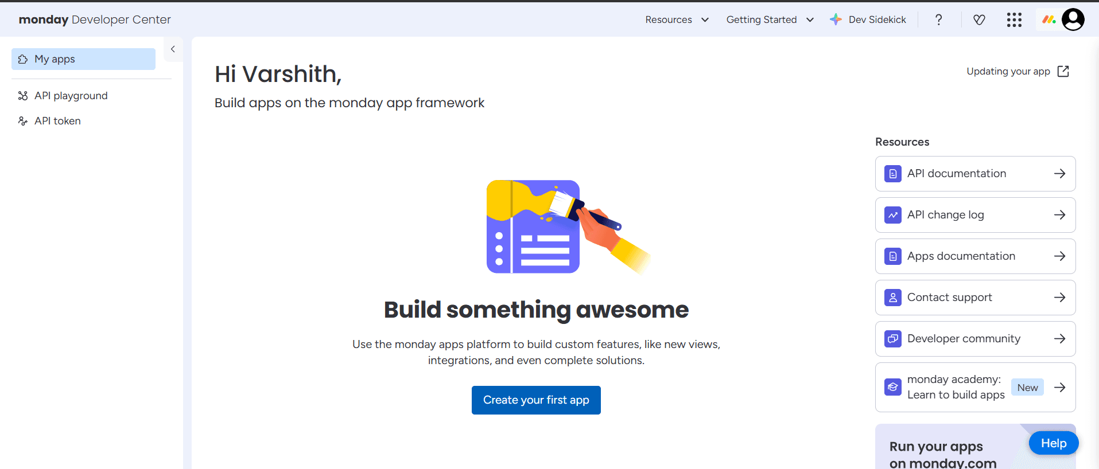Click the Dev Sidekick sparkle icon
The width and height of the screenshot is (1099, 469).
click(836, 19)
